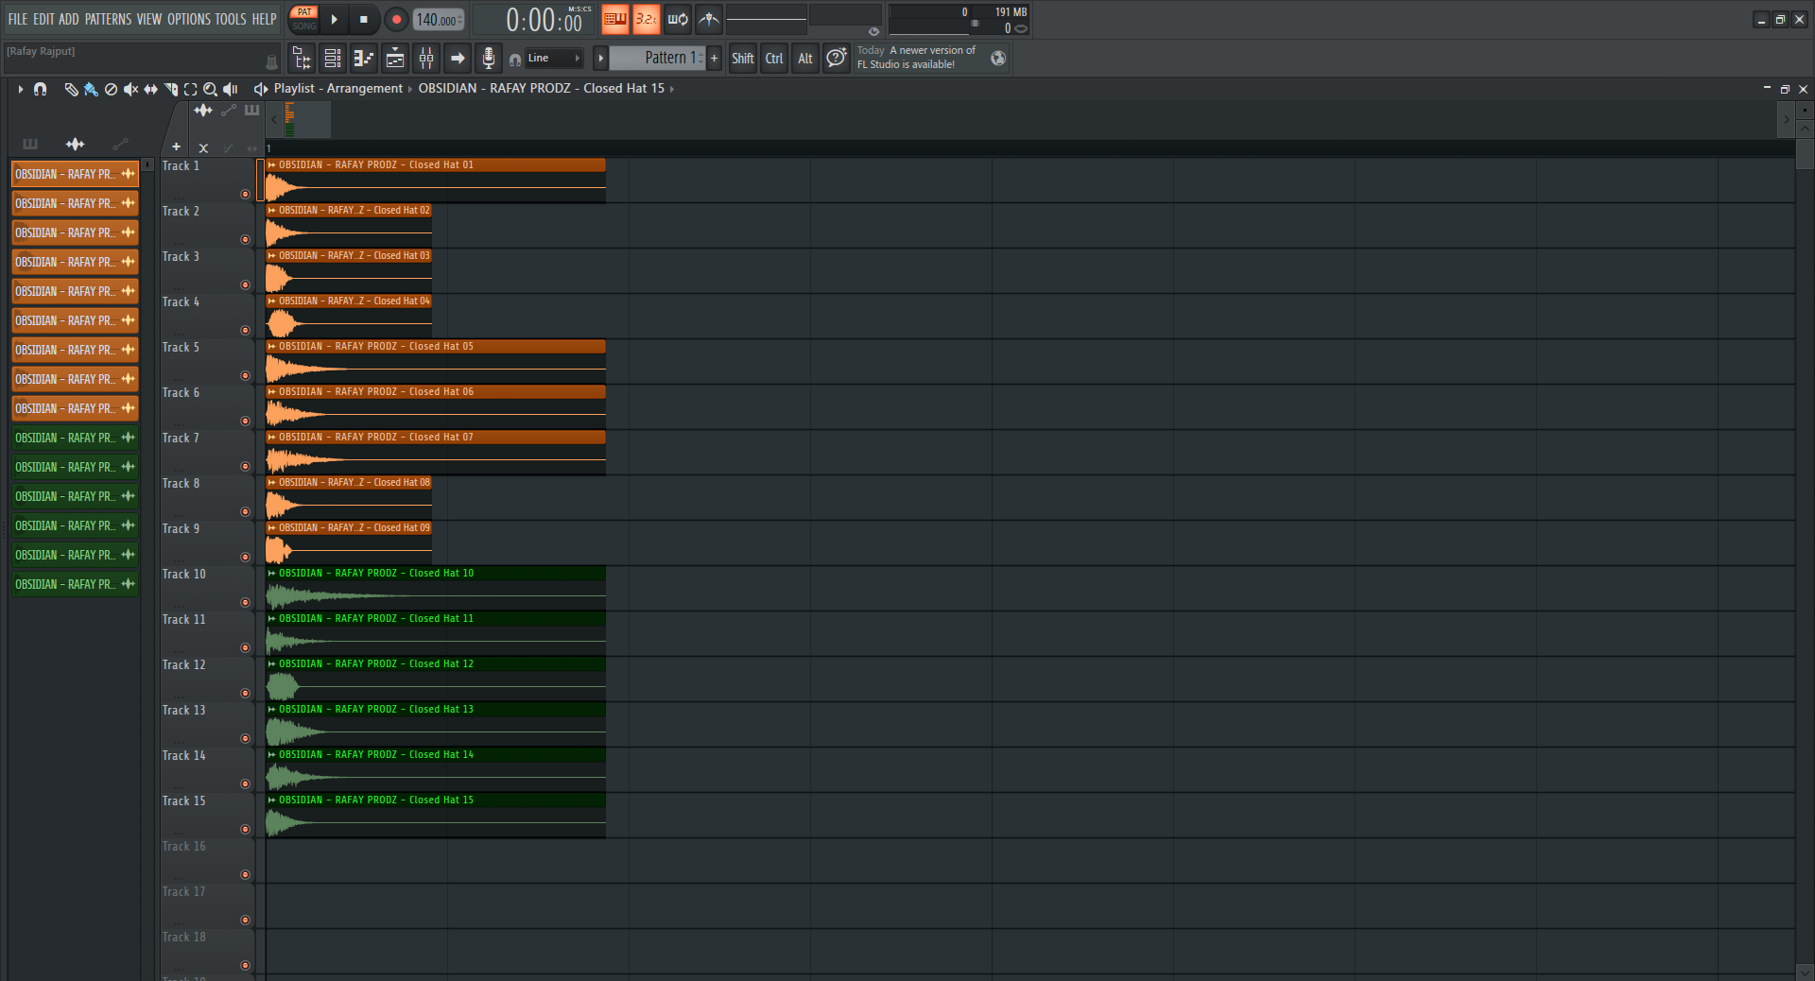This screenshot has width=1815, height=981.
Task: Select the Mute tool in the Playlist toolbar
Action: 130,90
